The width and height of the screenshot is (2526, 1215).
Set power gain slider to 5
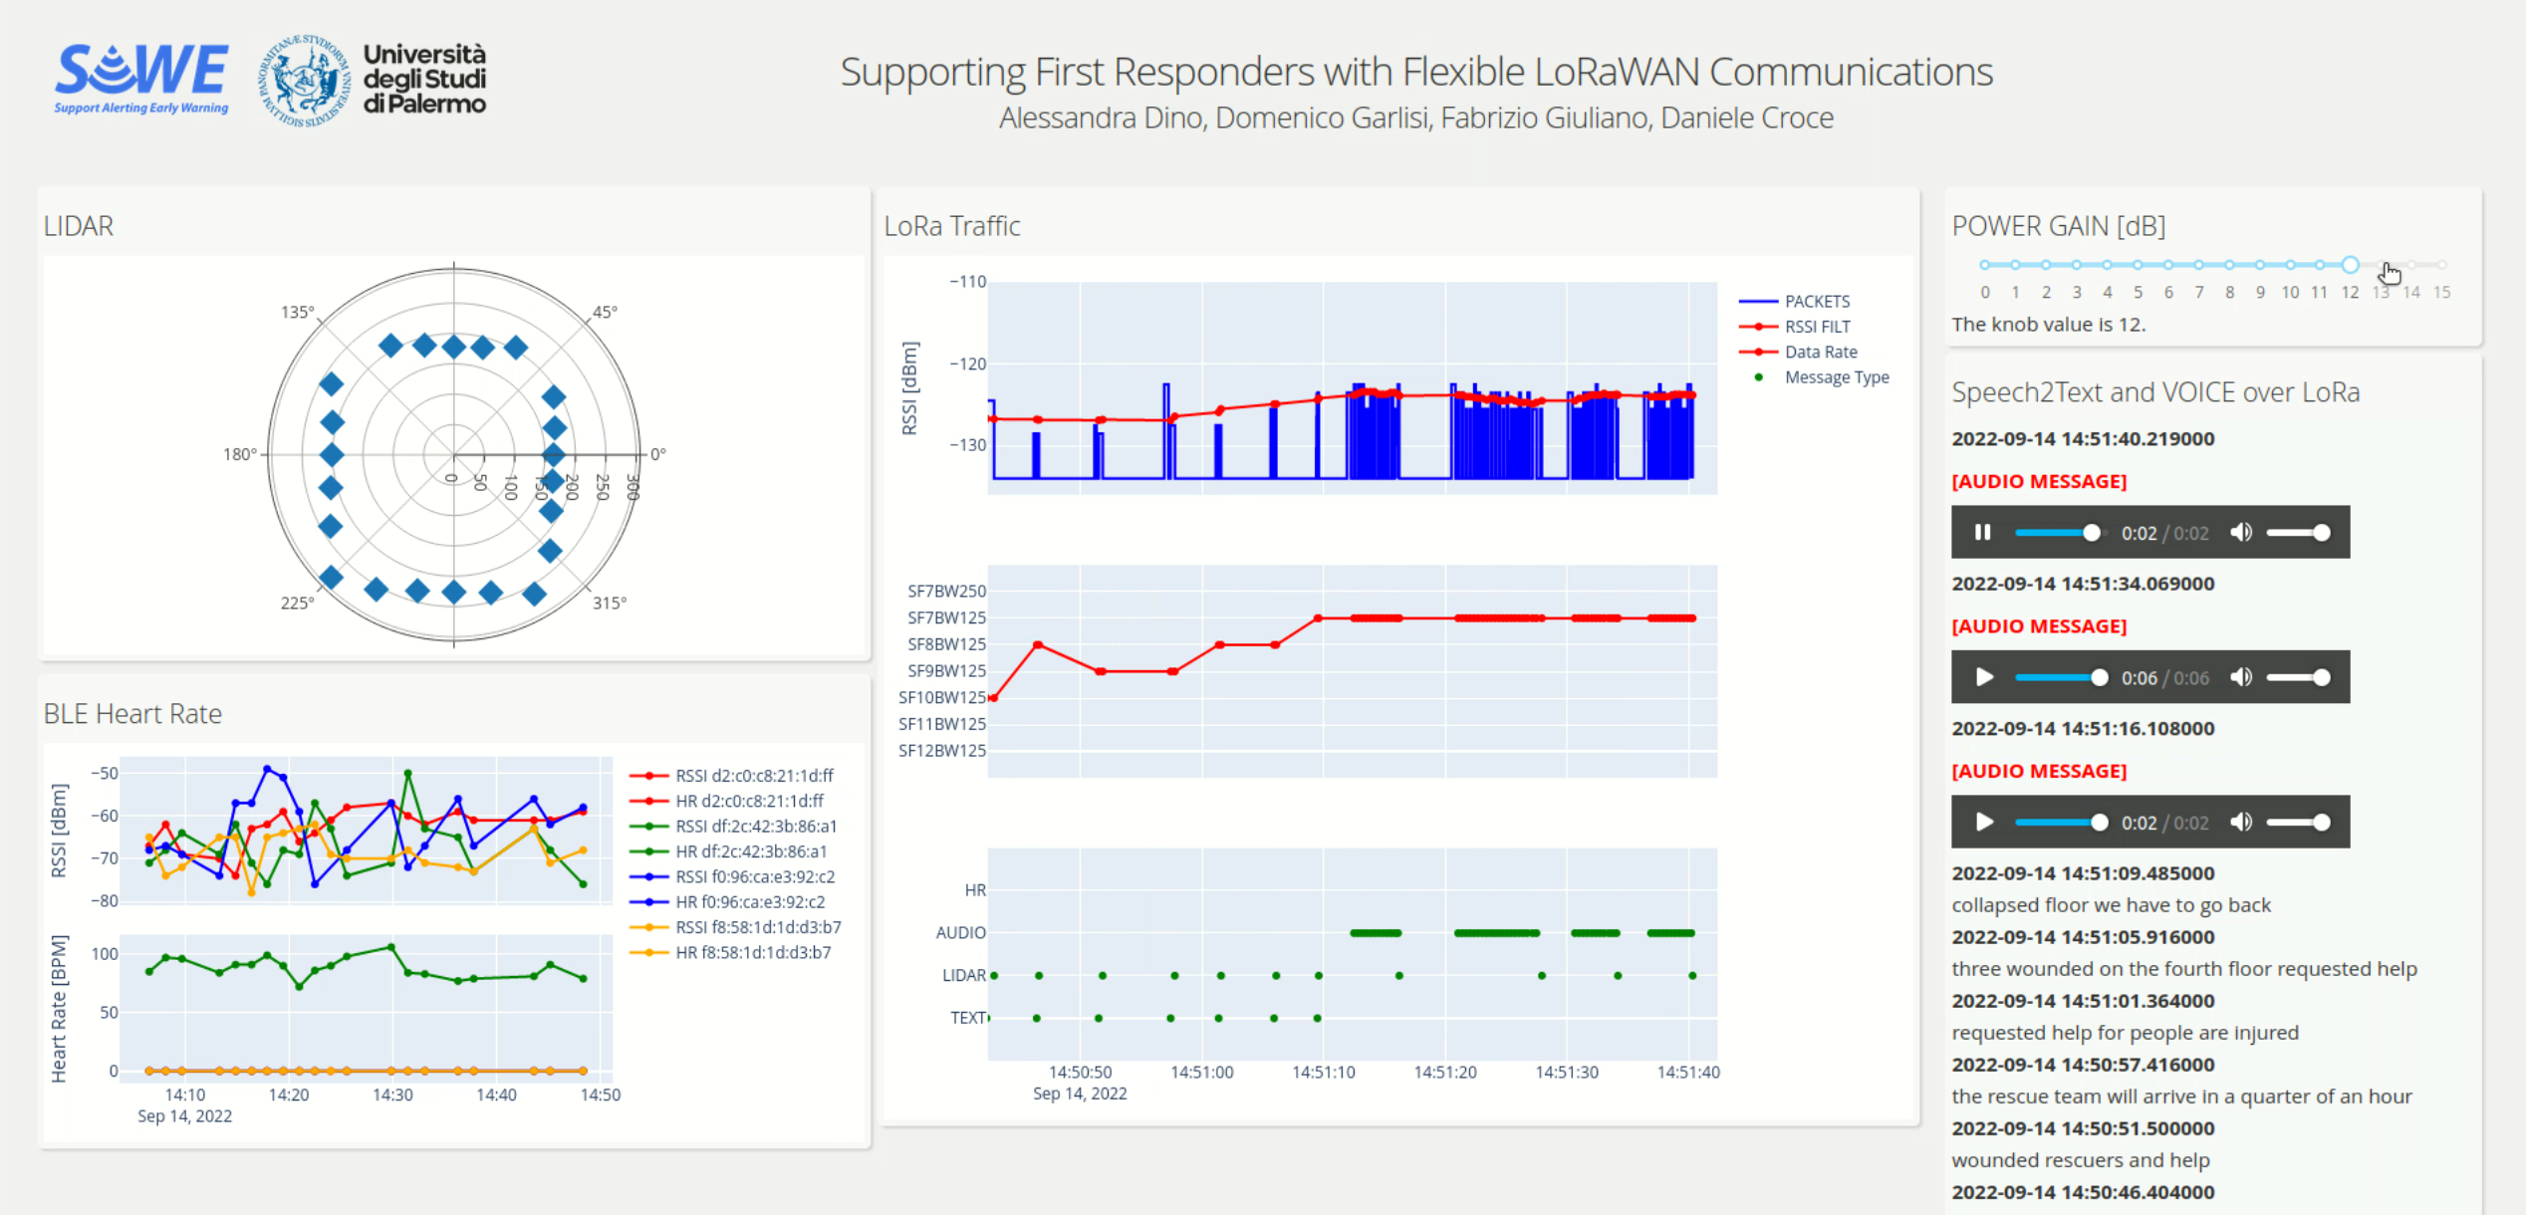[2138, 265]
